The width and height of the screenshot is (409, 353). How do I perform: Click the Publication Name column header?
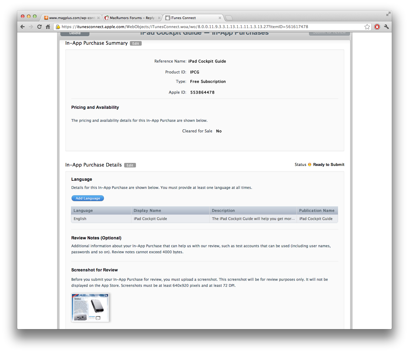click(x=317, y=211)
